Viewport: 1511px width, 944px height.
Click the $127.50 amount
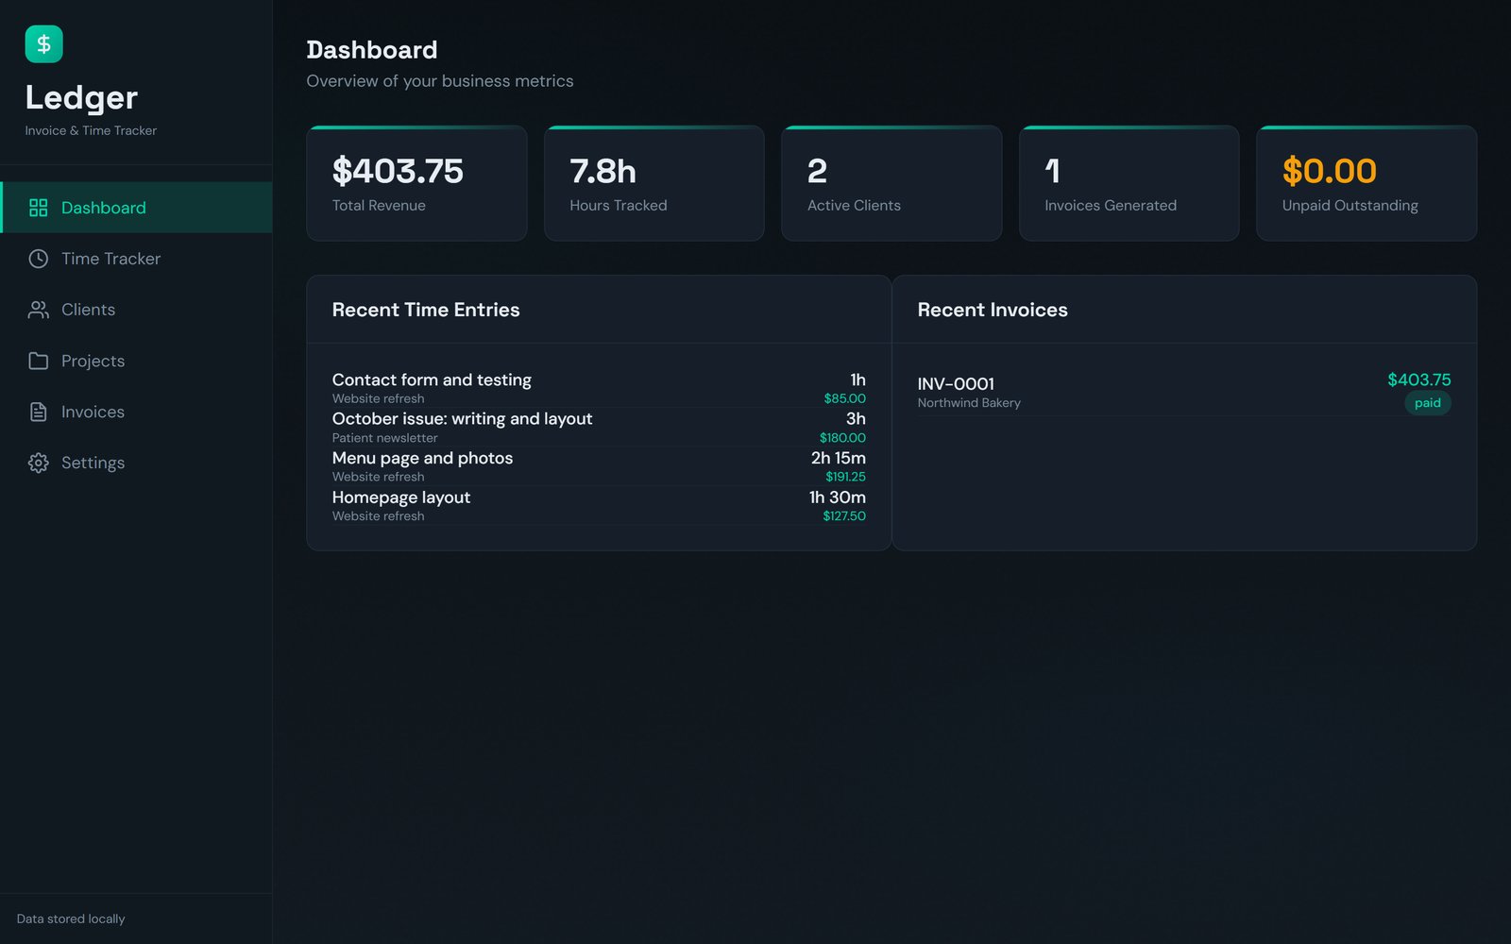click(843, 516)
